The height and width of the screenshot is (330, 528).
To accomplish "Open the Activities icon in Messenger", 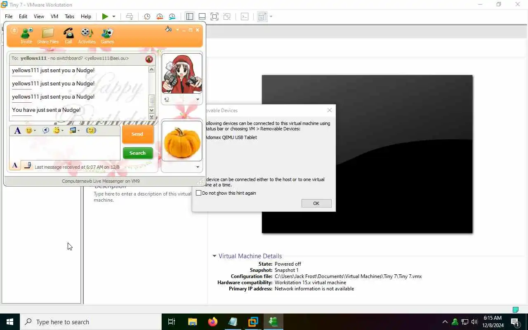I will [87, 35].
